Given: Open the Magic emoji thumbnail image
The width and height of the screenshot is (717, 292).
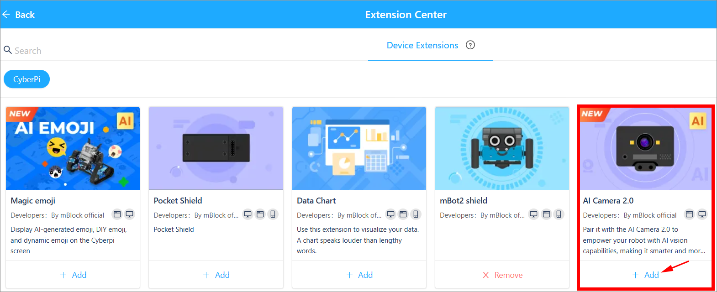Looking at the screenshot, I should pyautogui.click(x=73, y=148).
